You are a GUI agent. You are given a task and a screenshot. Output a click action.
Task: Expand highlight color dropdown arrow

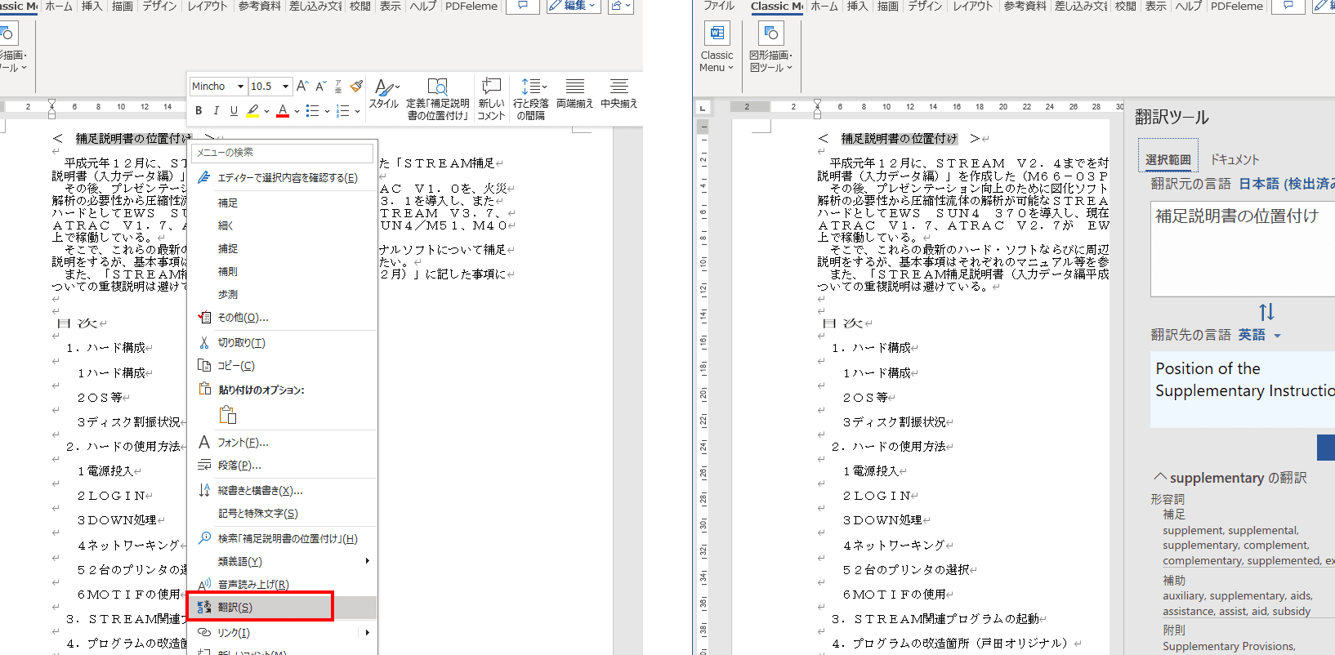point(266,111)
